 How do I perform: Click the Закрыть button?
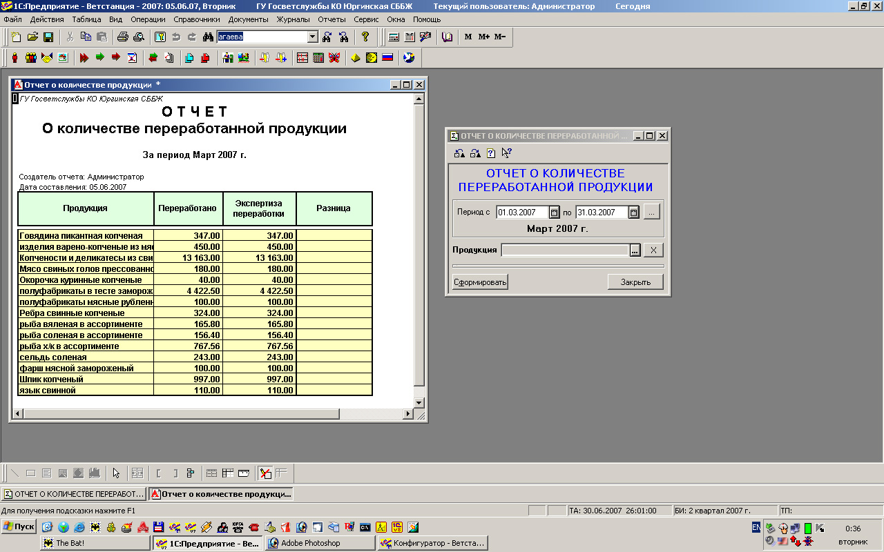coord(635,282)
